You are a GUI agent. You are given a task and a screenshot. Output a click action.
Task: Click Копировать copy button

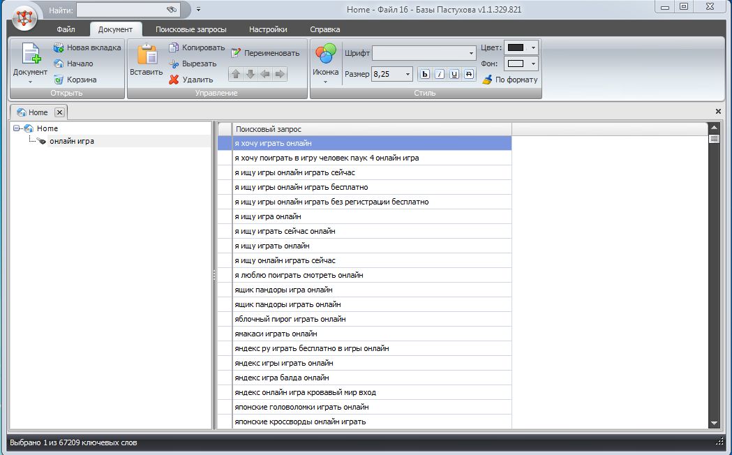(x=197, y=47)
